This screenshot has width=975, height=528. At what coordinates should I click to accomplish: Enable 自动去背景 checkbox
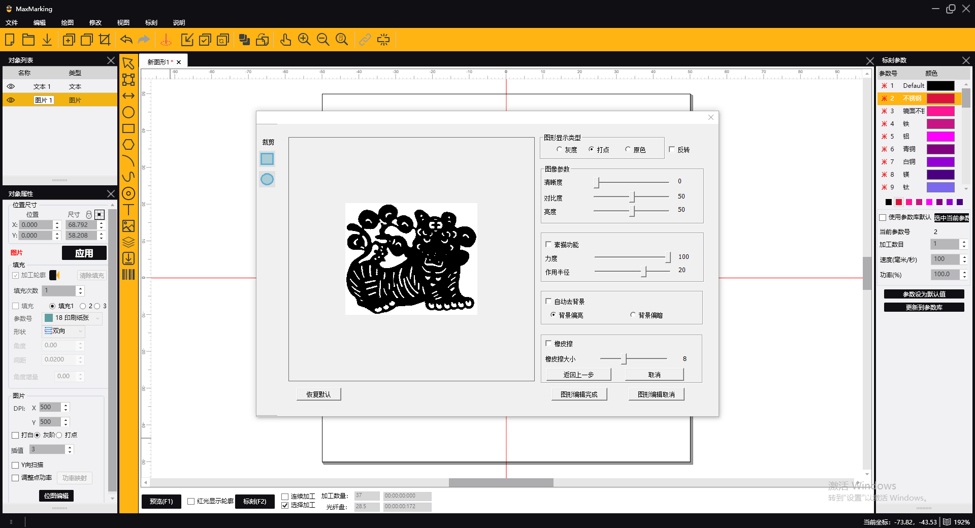(x=548, y=302)
